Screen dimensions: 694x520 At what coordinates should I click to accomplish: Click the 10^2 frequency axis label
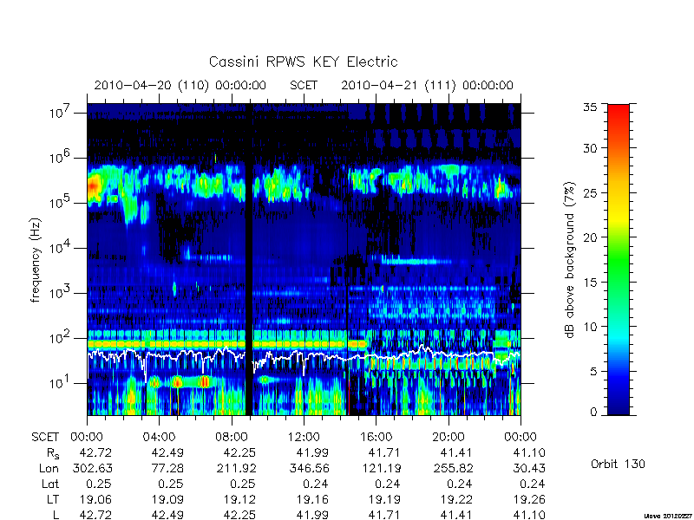[x=59, y=337]
